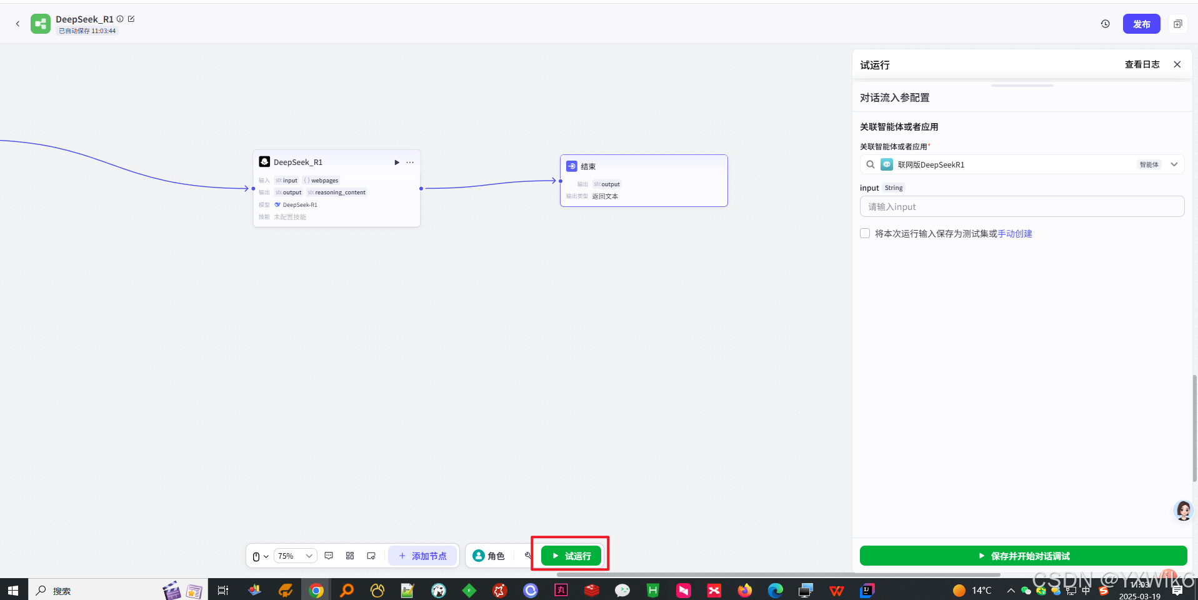Open the Windows Start menu
The height and width of the screenshot is (600, 1198).
tap(13, 590)
